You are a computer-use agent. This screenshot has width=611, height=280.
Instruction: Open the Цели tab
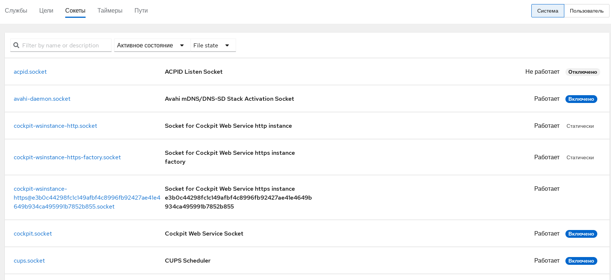[46, 10]
